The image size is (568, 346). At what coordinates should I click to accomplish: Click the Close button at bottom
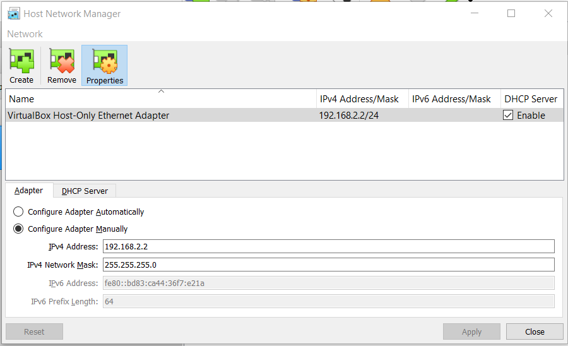point(535,331)
